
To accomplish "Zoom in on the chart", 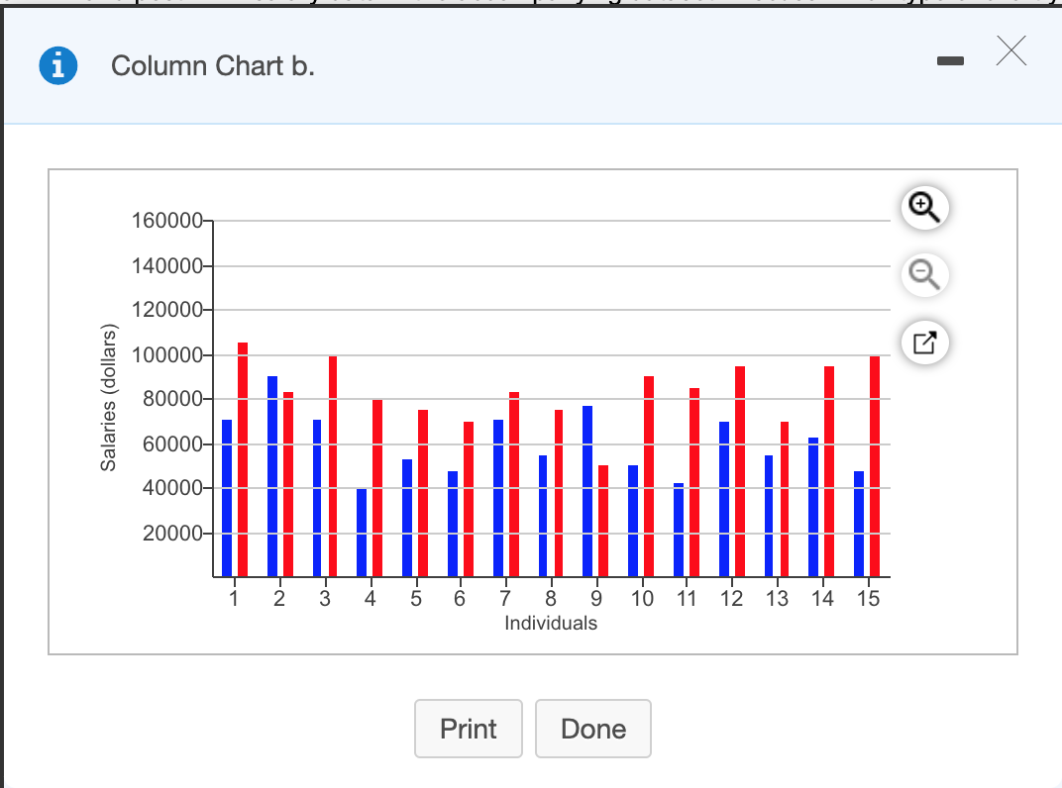I will coord(923,208).
